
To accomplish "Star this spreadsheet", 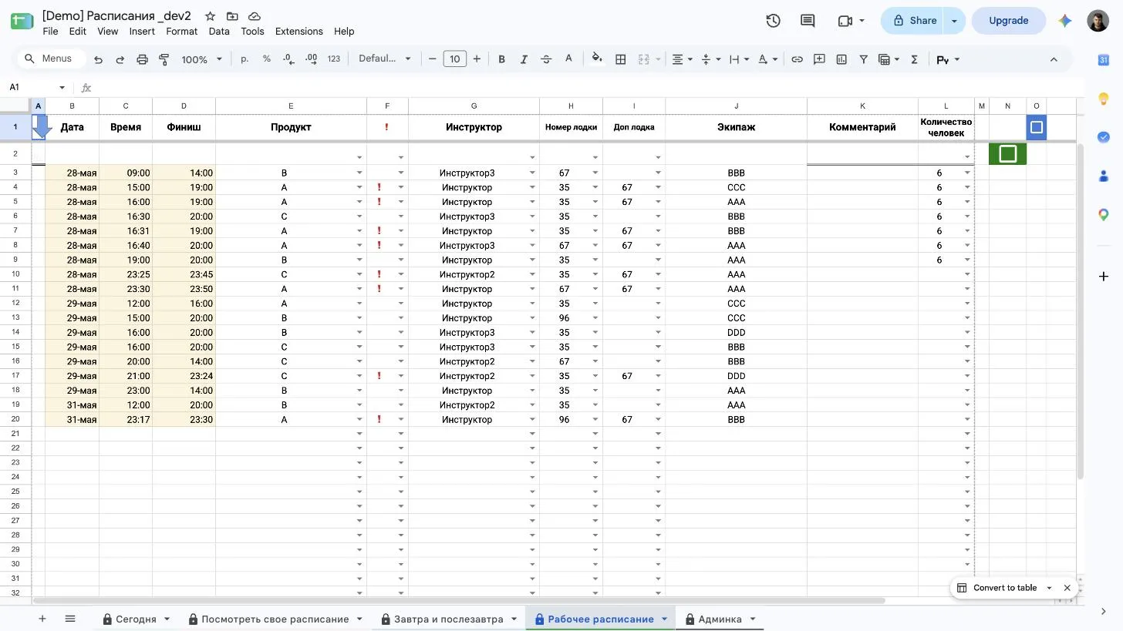I will [210, 16].
